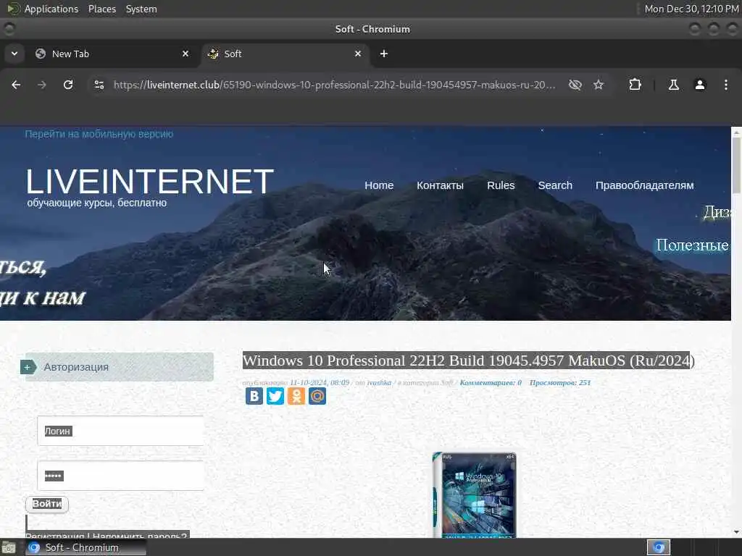Click the clock in top panel
Screen dimensions: 742x556
(x=691, y=9)
